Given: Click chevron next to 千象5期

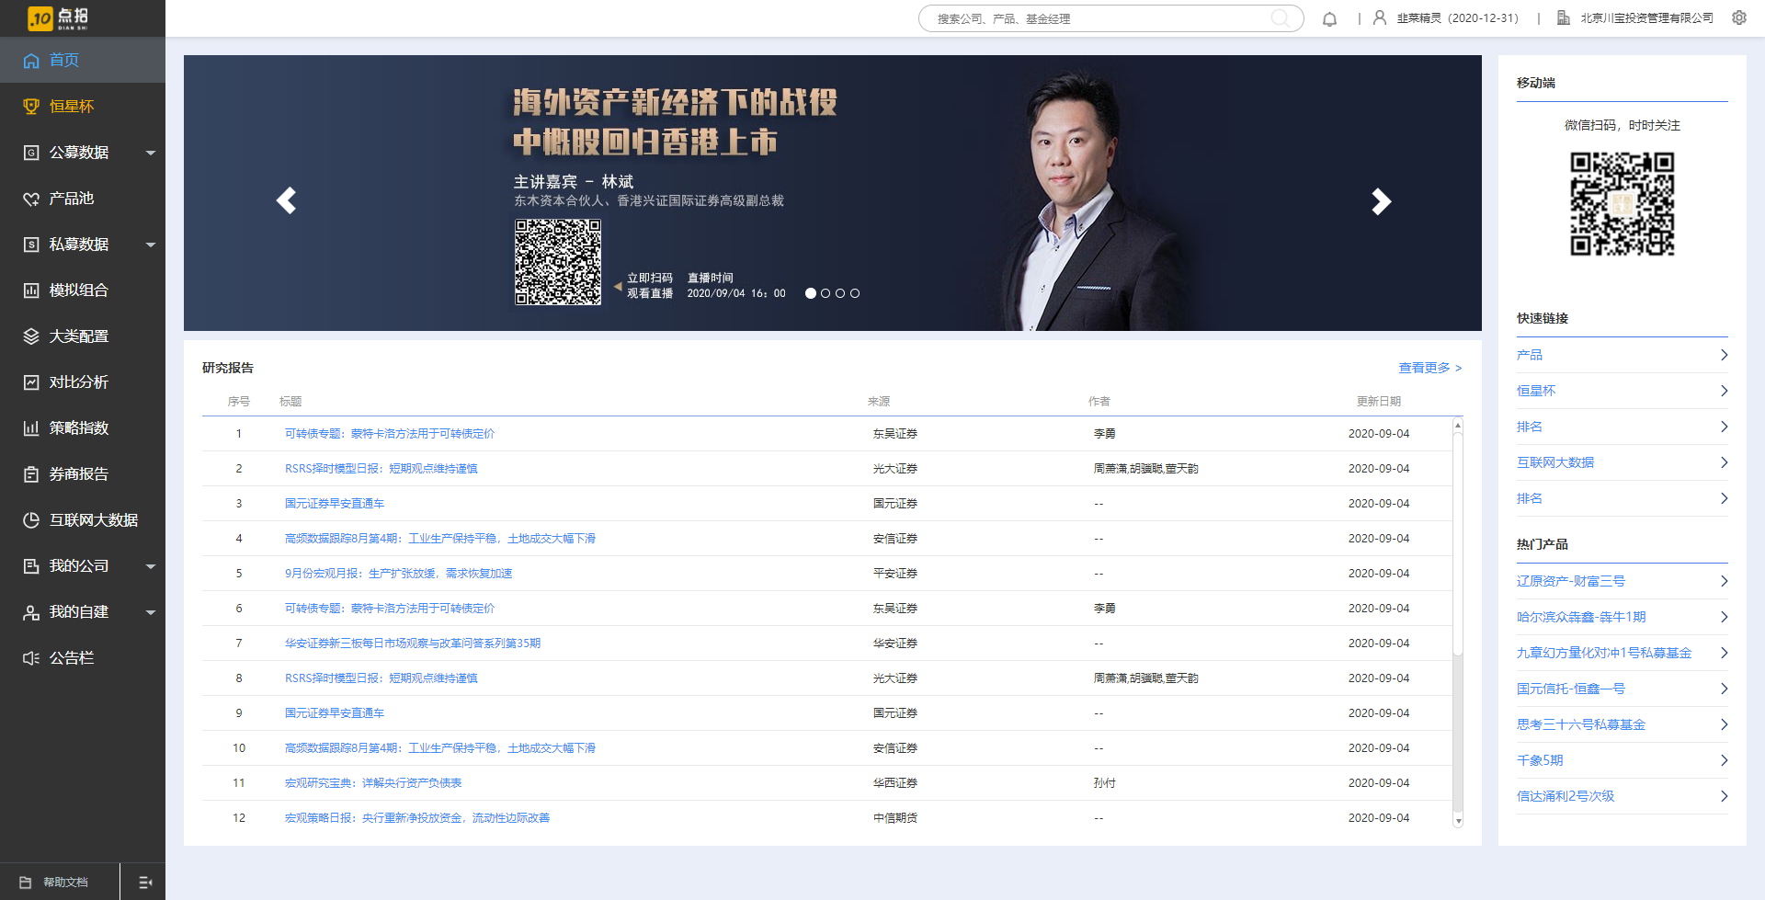Looking at the screenshot, I should pos(1724,760).
